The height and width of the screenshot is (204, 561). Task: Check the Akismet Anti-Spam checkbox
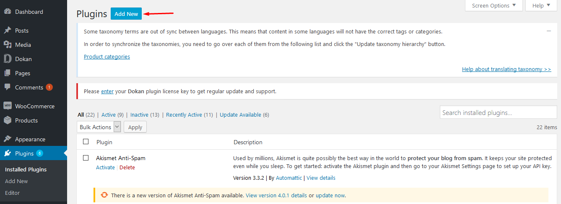[86, 158]
